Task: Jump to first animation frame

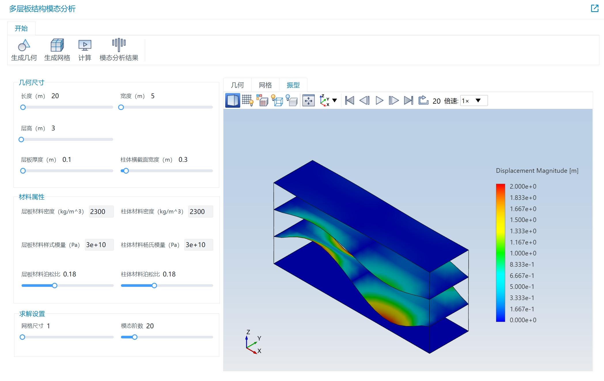Action: (349, 101)
